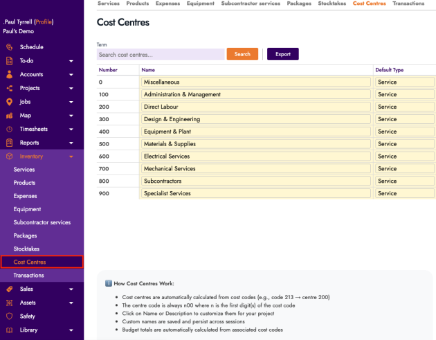Click the Timesheets clock icon
Viewport: 436px width, 340px height.
tap(9, 129)
